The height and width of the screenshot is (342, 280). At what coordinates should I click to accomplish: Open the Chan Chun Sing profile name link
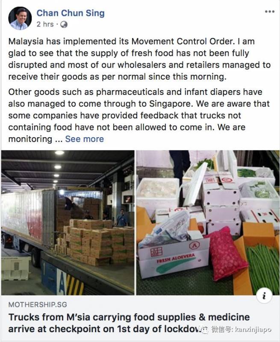tap(71, 13)
